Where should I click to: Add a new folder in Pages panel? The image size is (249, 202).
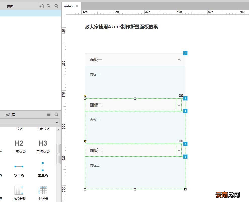tap(49, 6)
